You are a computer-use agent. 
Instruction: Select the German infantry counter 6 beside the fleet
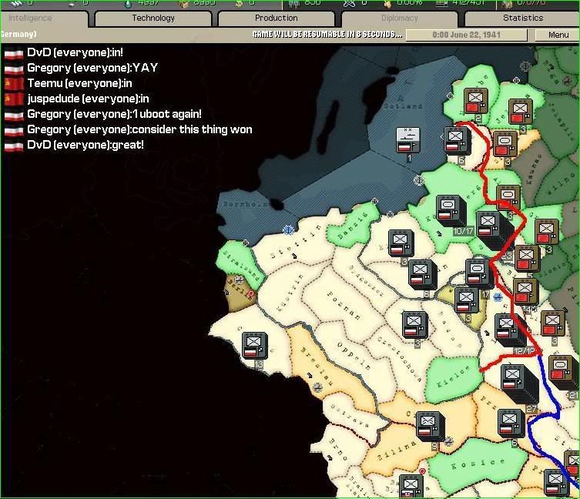457,140
